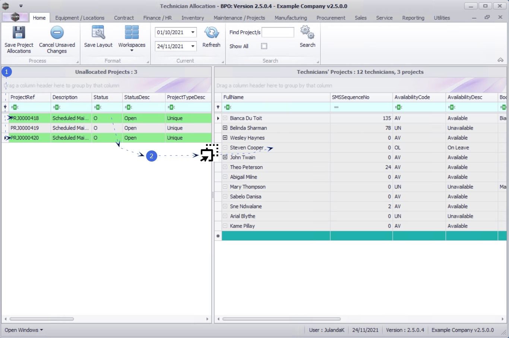Click the title bar application icon
This screenshot has width=509, height=338.
(x=6, y=6)
